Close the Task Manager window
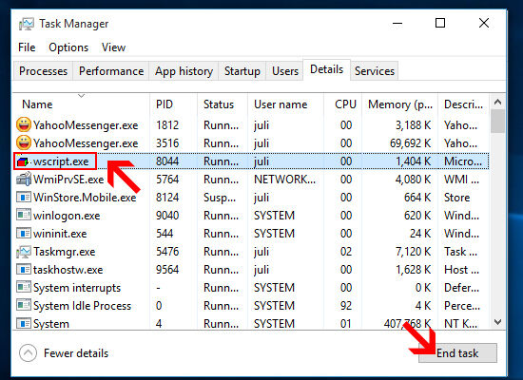The height and width of the screenshot is (380, 523). [484, 24]
